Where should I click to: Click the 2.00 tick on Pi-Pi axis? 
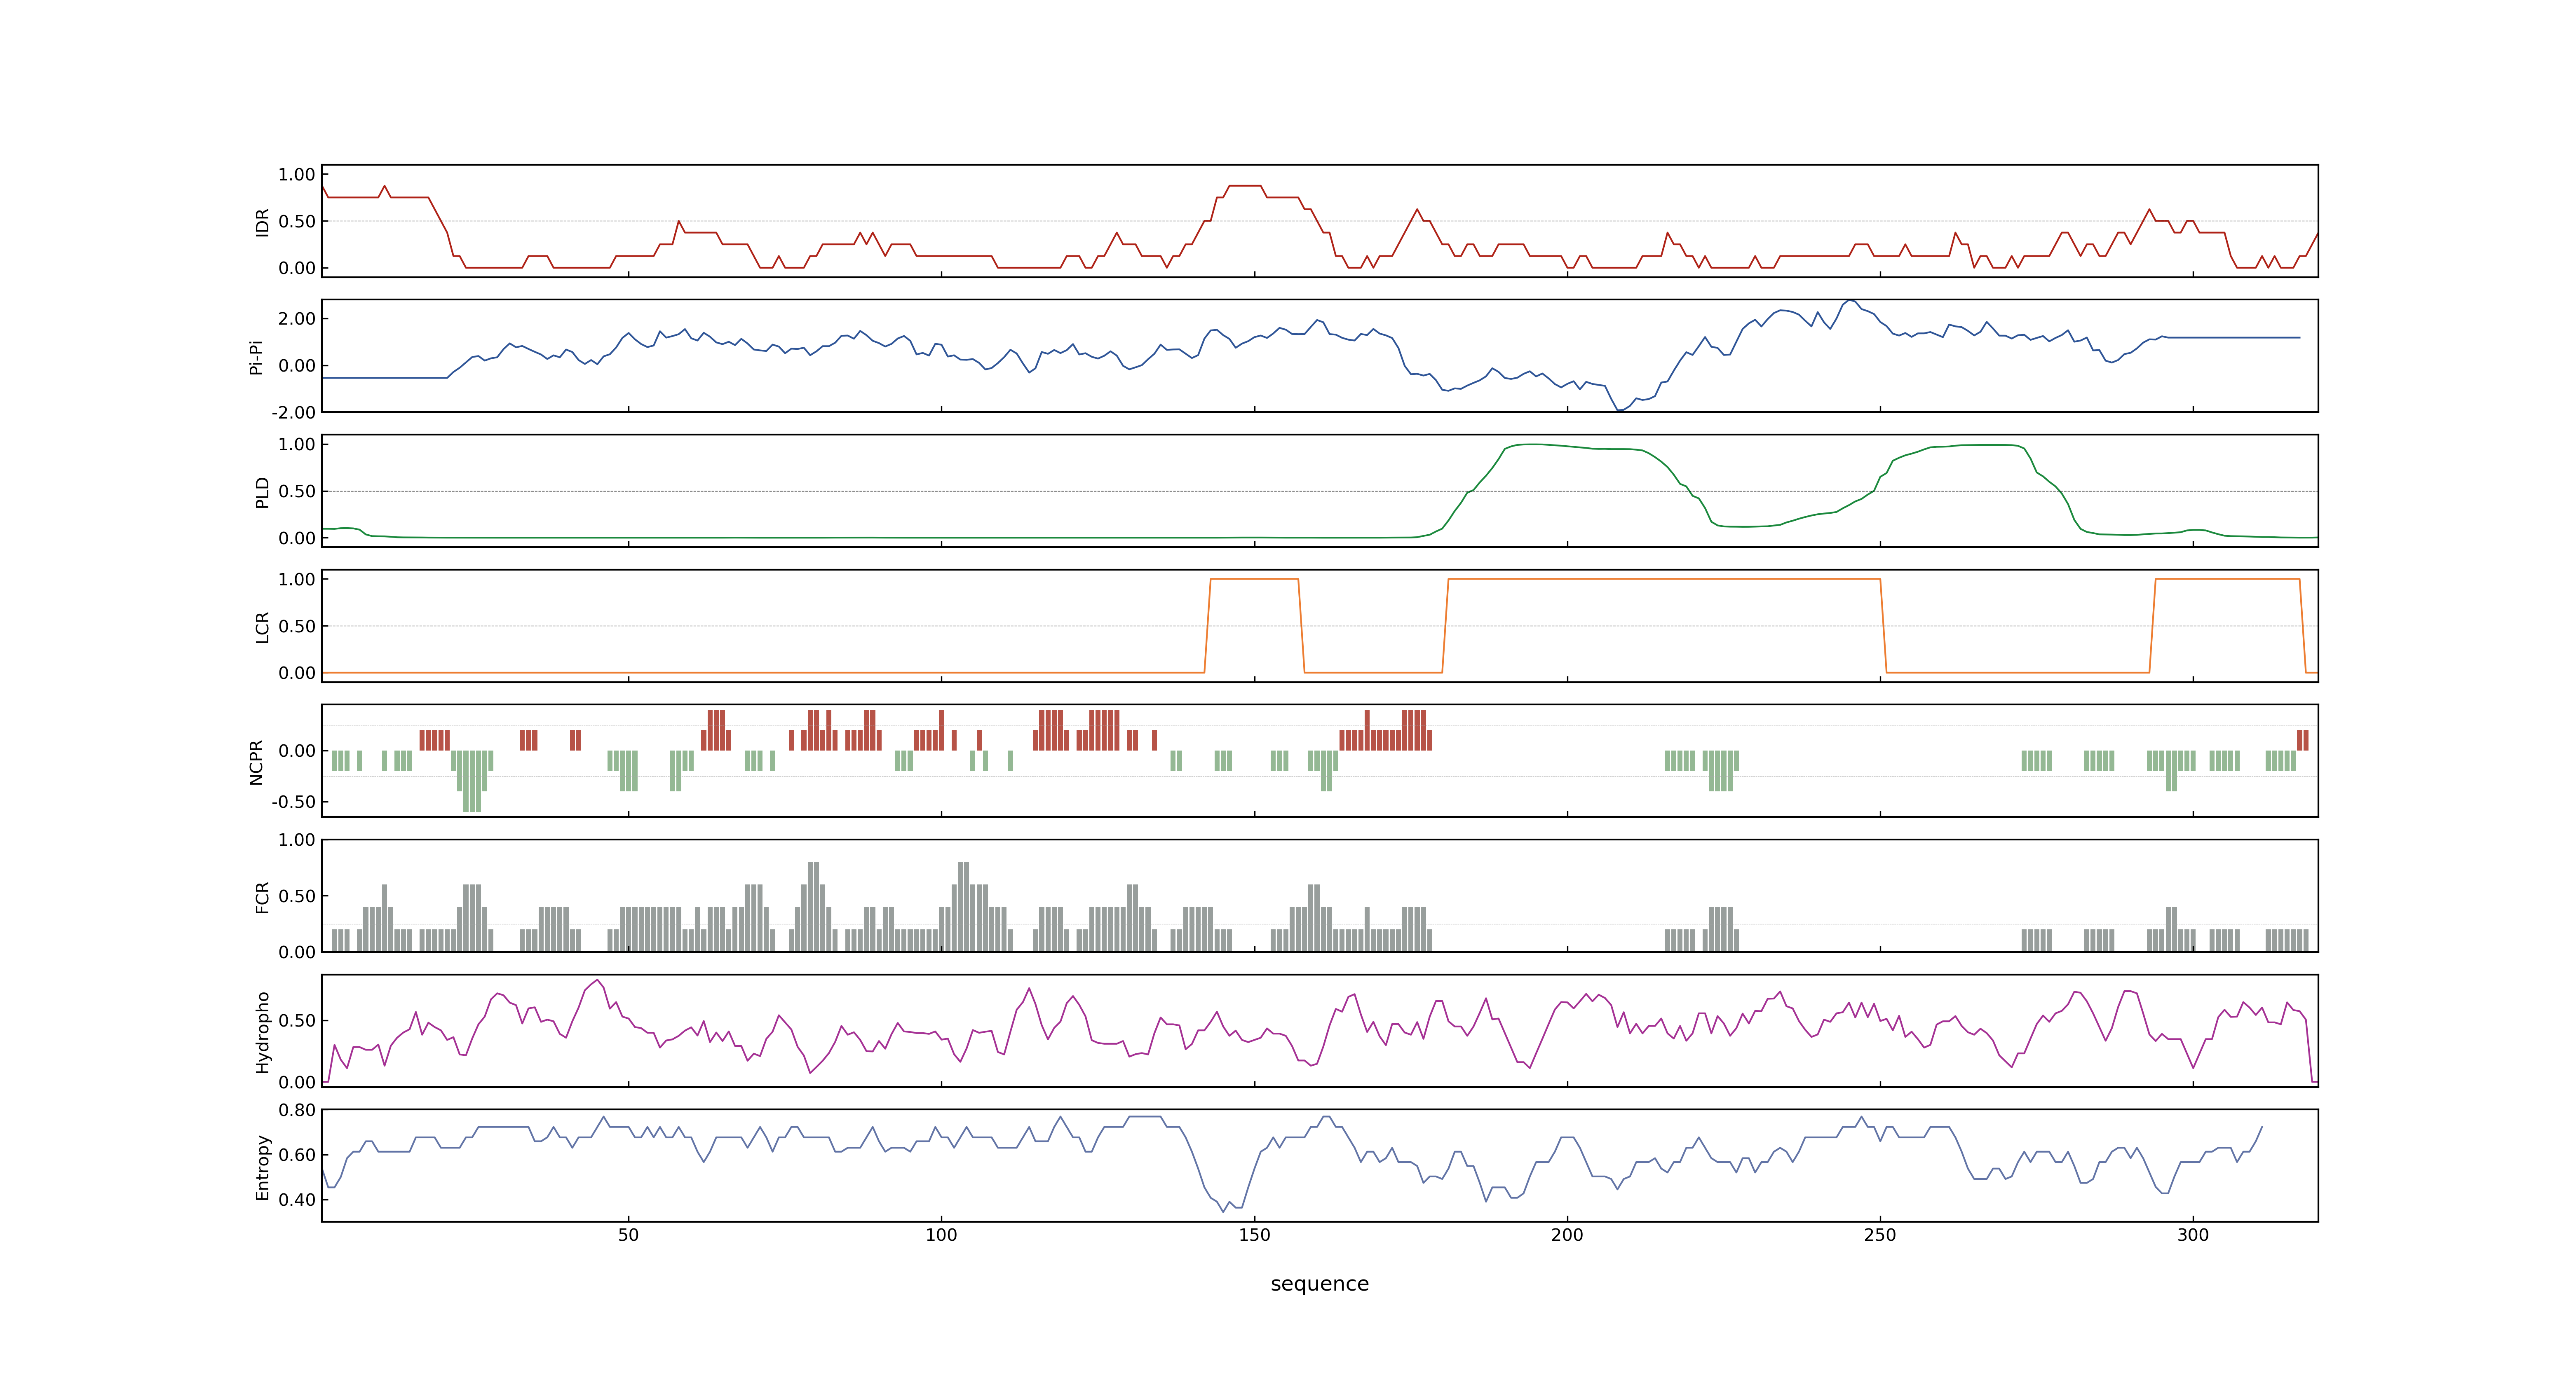click(297, 319)
